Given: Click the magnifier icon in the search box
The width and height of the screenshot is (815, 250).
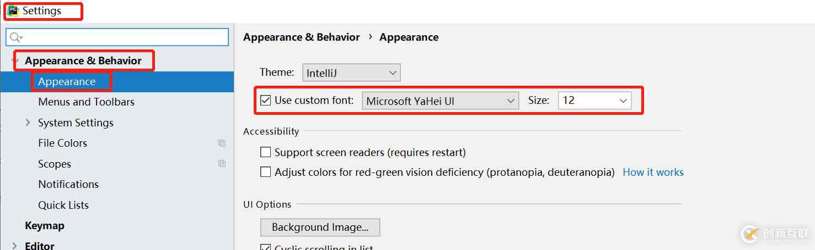Looking at the screenshot, I should point(15,37).
